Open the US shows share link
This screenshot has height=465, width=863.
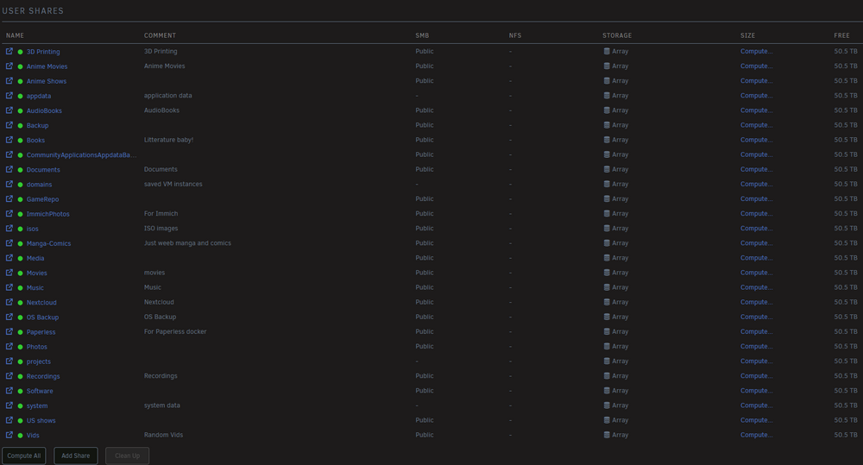pos(41,420)
